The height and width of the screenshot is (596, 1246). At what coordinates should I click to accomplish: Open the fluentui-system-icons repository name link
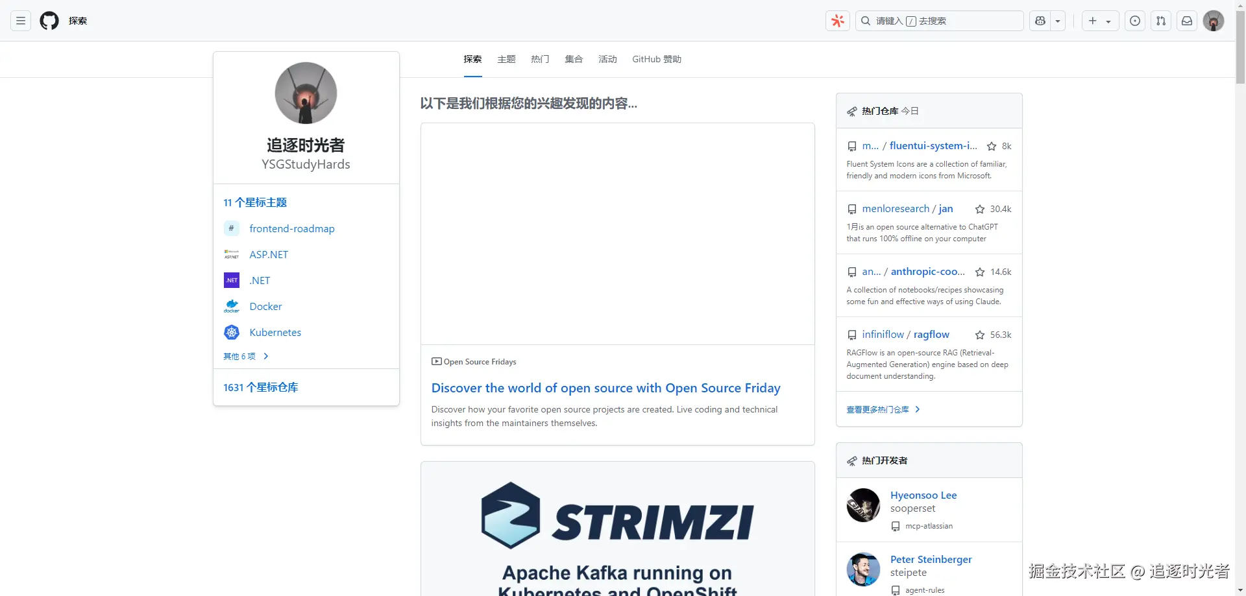pos(933,146)
